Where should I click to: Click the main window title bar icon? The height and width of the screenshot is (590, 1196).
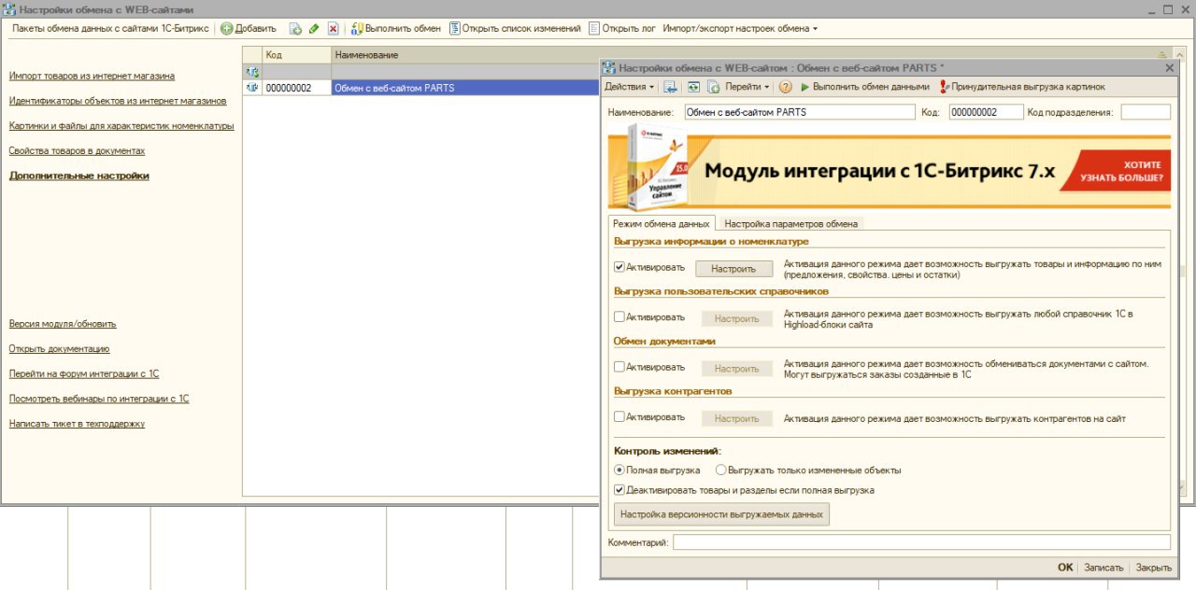click(9, 8)
